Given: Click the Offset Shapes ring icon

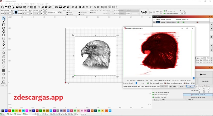Looking at the screenshot, I should click(x=4, y=53).
